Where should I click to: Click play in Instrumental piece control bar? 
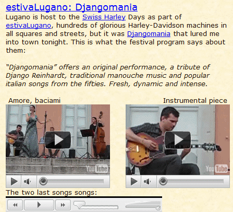[x=133, y=182]
